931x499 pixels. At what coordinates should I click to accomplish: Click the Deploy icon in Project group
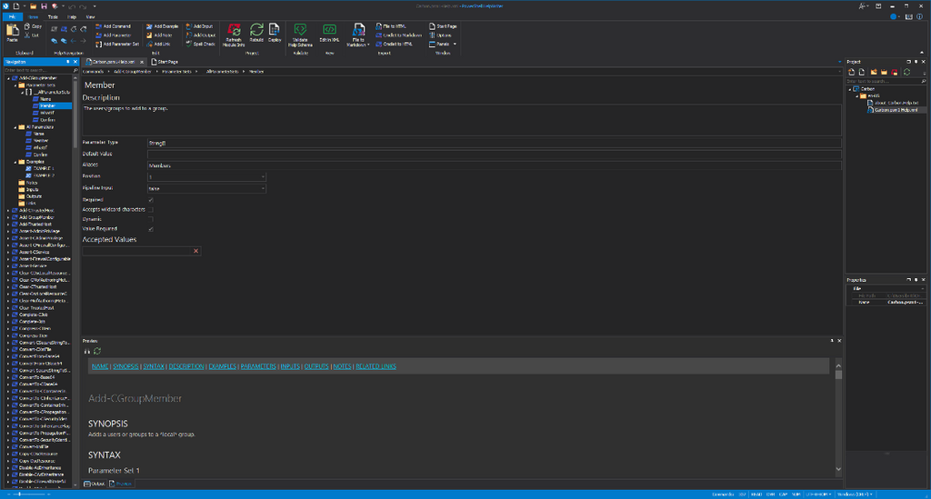tap(275, 29)
